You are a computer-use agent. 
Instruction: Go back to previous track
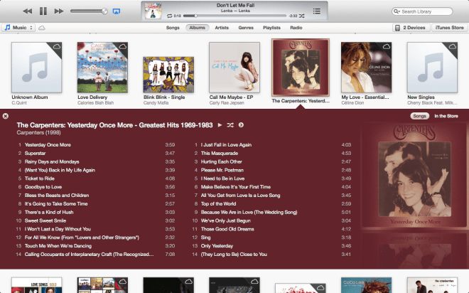pyautogui.click(x=27, y=11)
